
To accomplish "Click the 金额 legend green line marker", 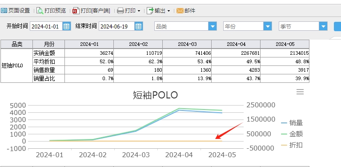I will [x=284, y=134].
